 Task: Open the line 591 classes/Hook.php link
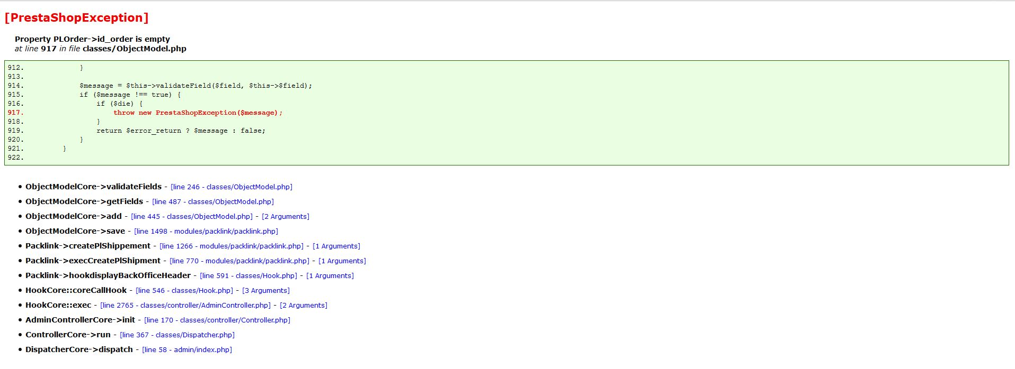click(248, 275)
